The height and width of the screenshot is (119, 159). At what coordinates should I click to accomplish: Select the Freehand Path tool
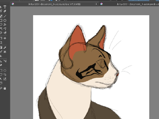[x=5, y=29]
